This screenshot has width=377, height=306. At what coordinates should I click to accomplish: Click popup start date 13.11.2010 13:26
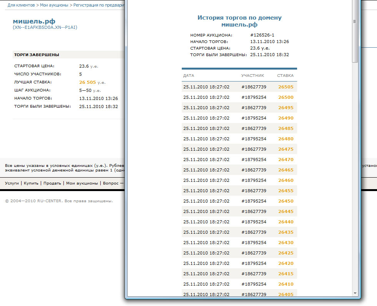(x=269, y=42)
